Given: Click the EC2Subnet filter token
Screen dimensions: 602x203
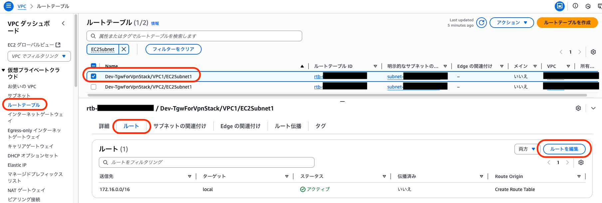Looking at the screenshot, I should (103, 49).
